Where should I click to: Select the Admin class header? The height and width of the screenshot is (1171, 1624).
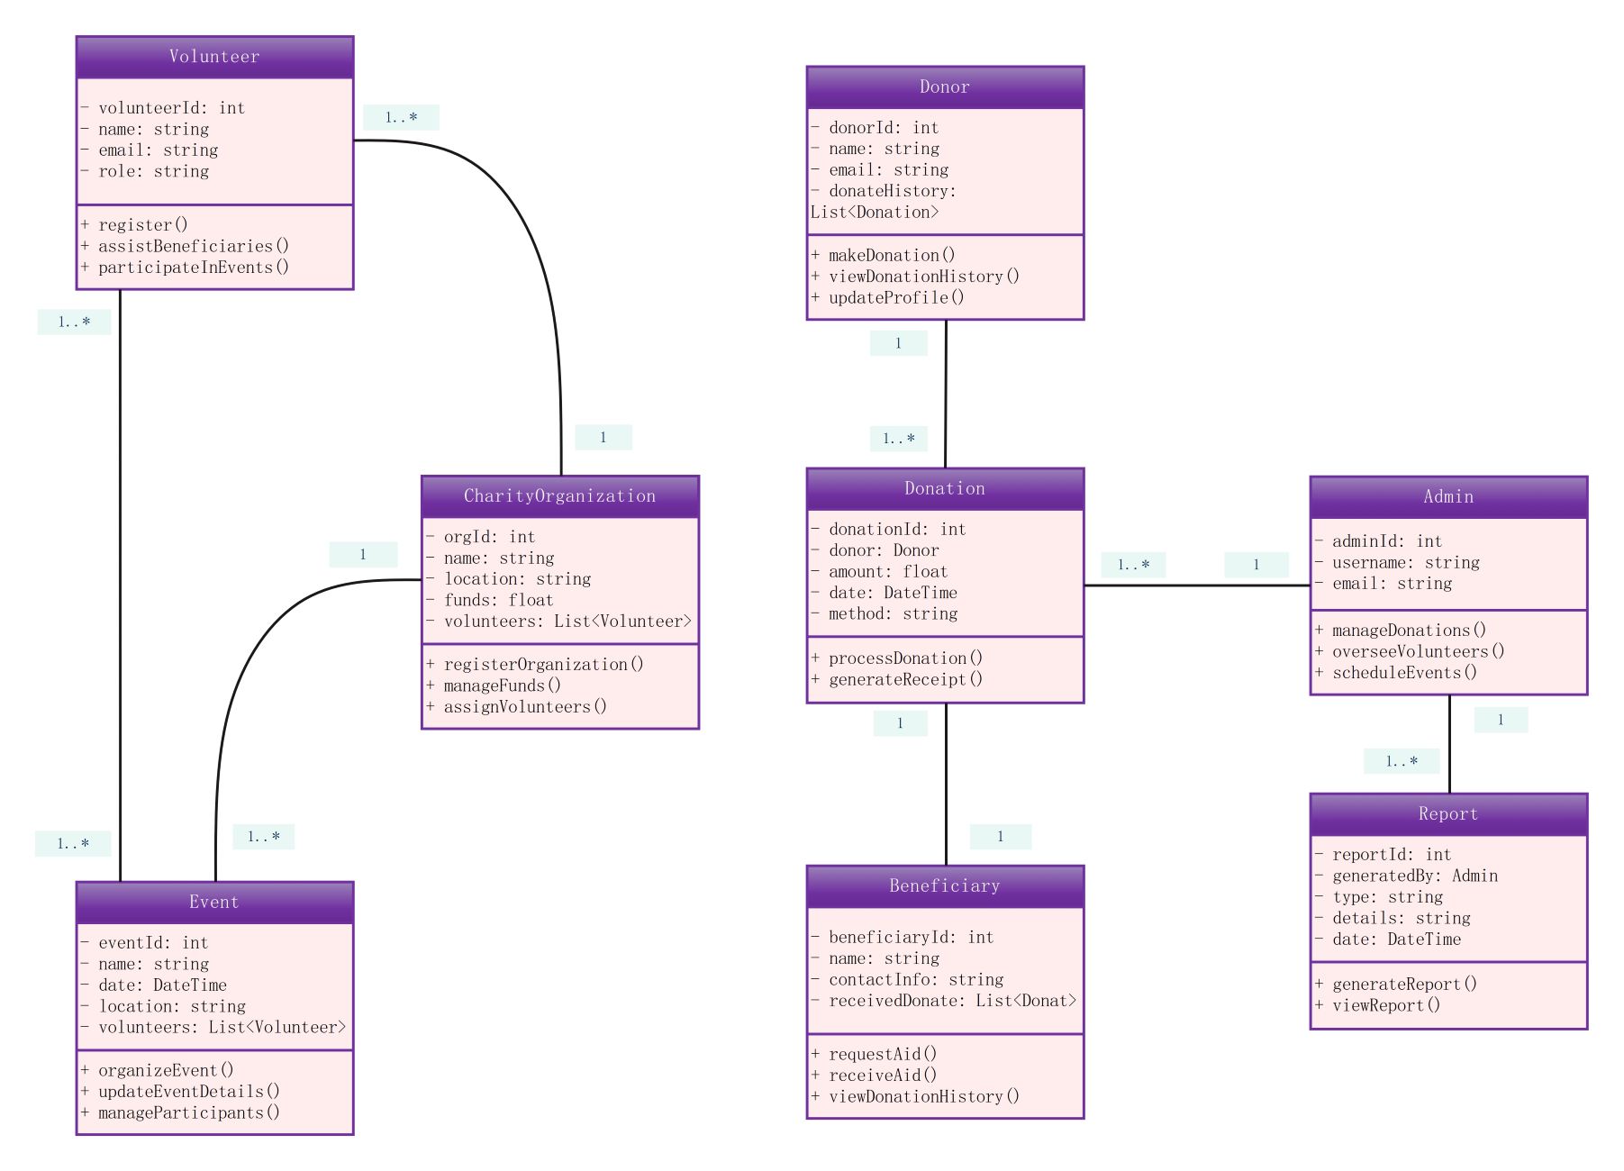tap(1447, 496)
